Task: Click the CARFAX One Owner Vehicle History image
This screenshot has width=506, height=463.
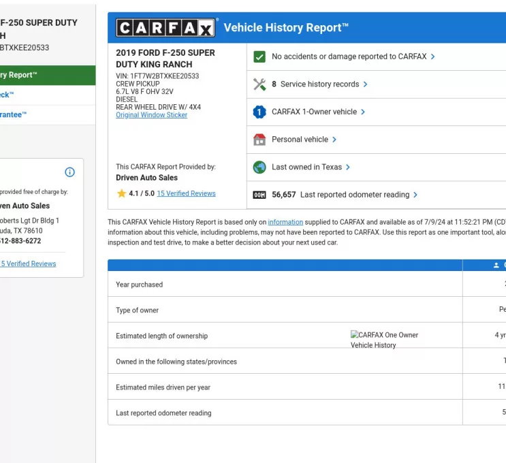Action: 384,340
